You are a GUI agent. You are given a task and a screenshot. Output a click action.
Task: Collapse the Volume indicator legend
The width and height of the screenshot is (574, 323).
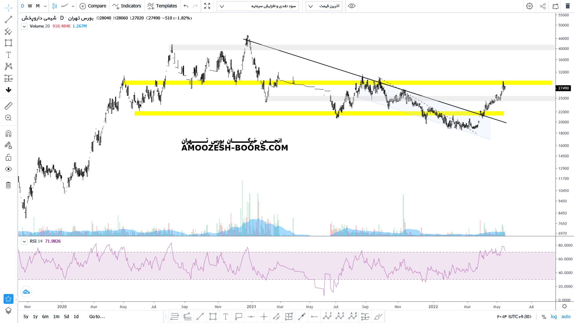pos(24,26)
